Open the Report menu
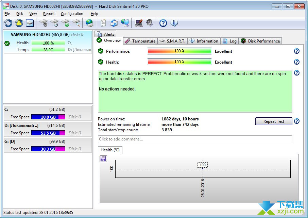 click(x=49, y=14)
